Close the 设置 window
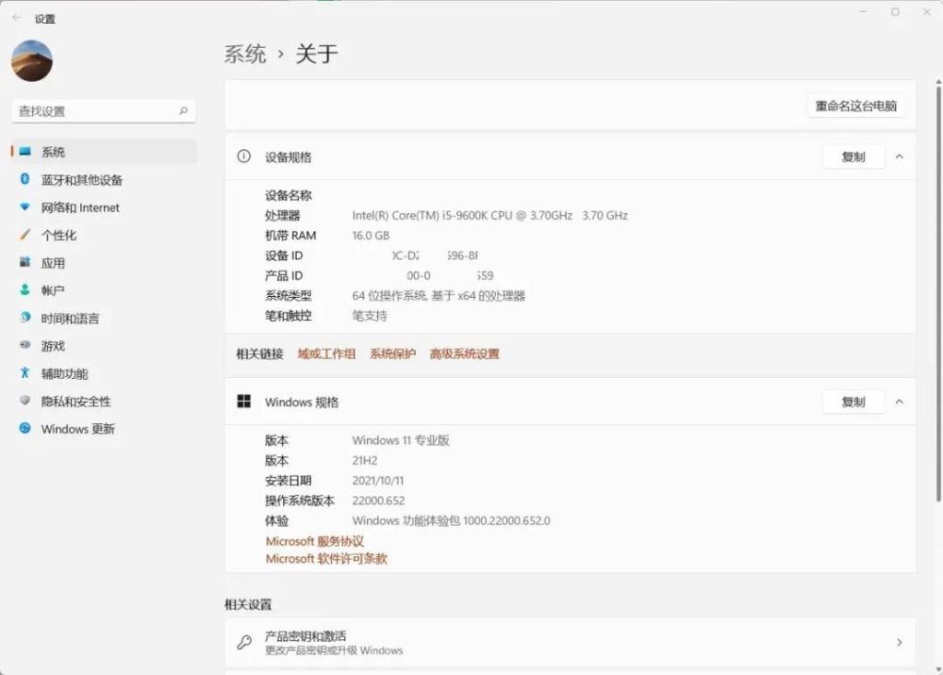Image resolution: width=943 pixels, height=675 pixels. (x=927, y=12)
